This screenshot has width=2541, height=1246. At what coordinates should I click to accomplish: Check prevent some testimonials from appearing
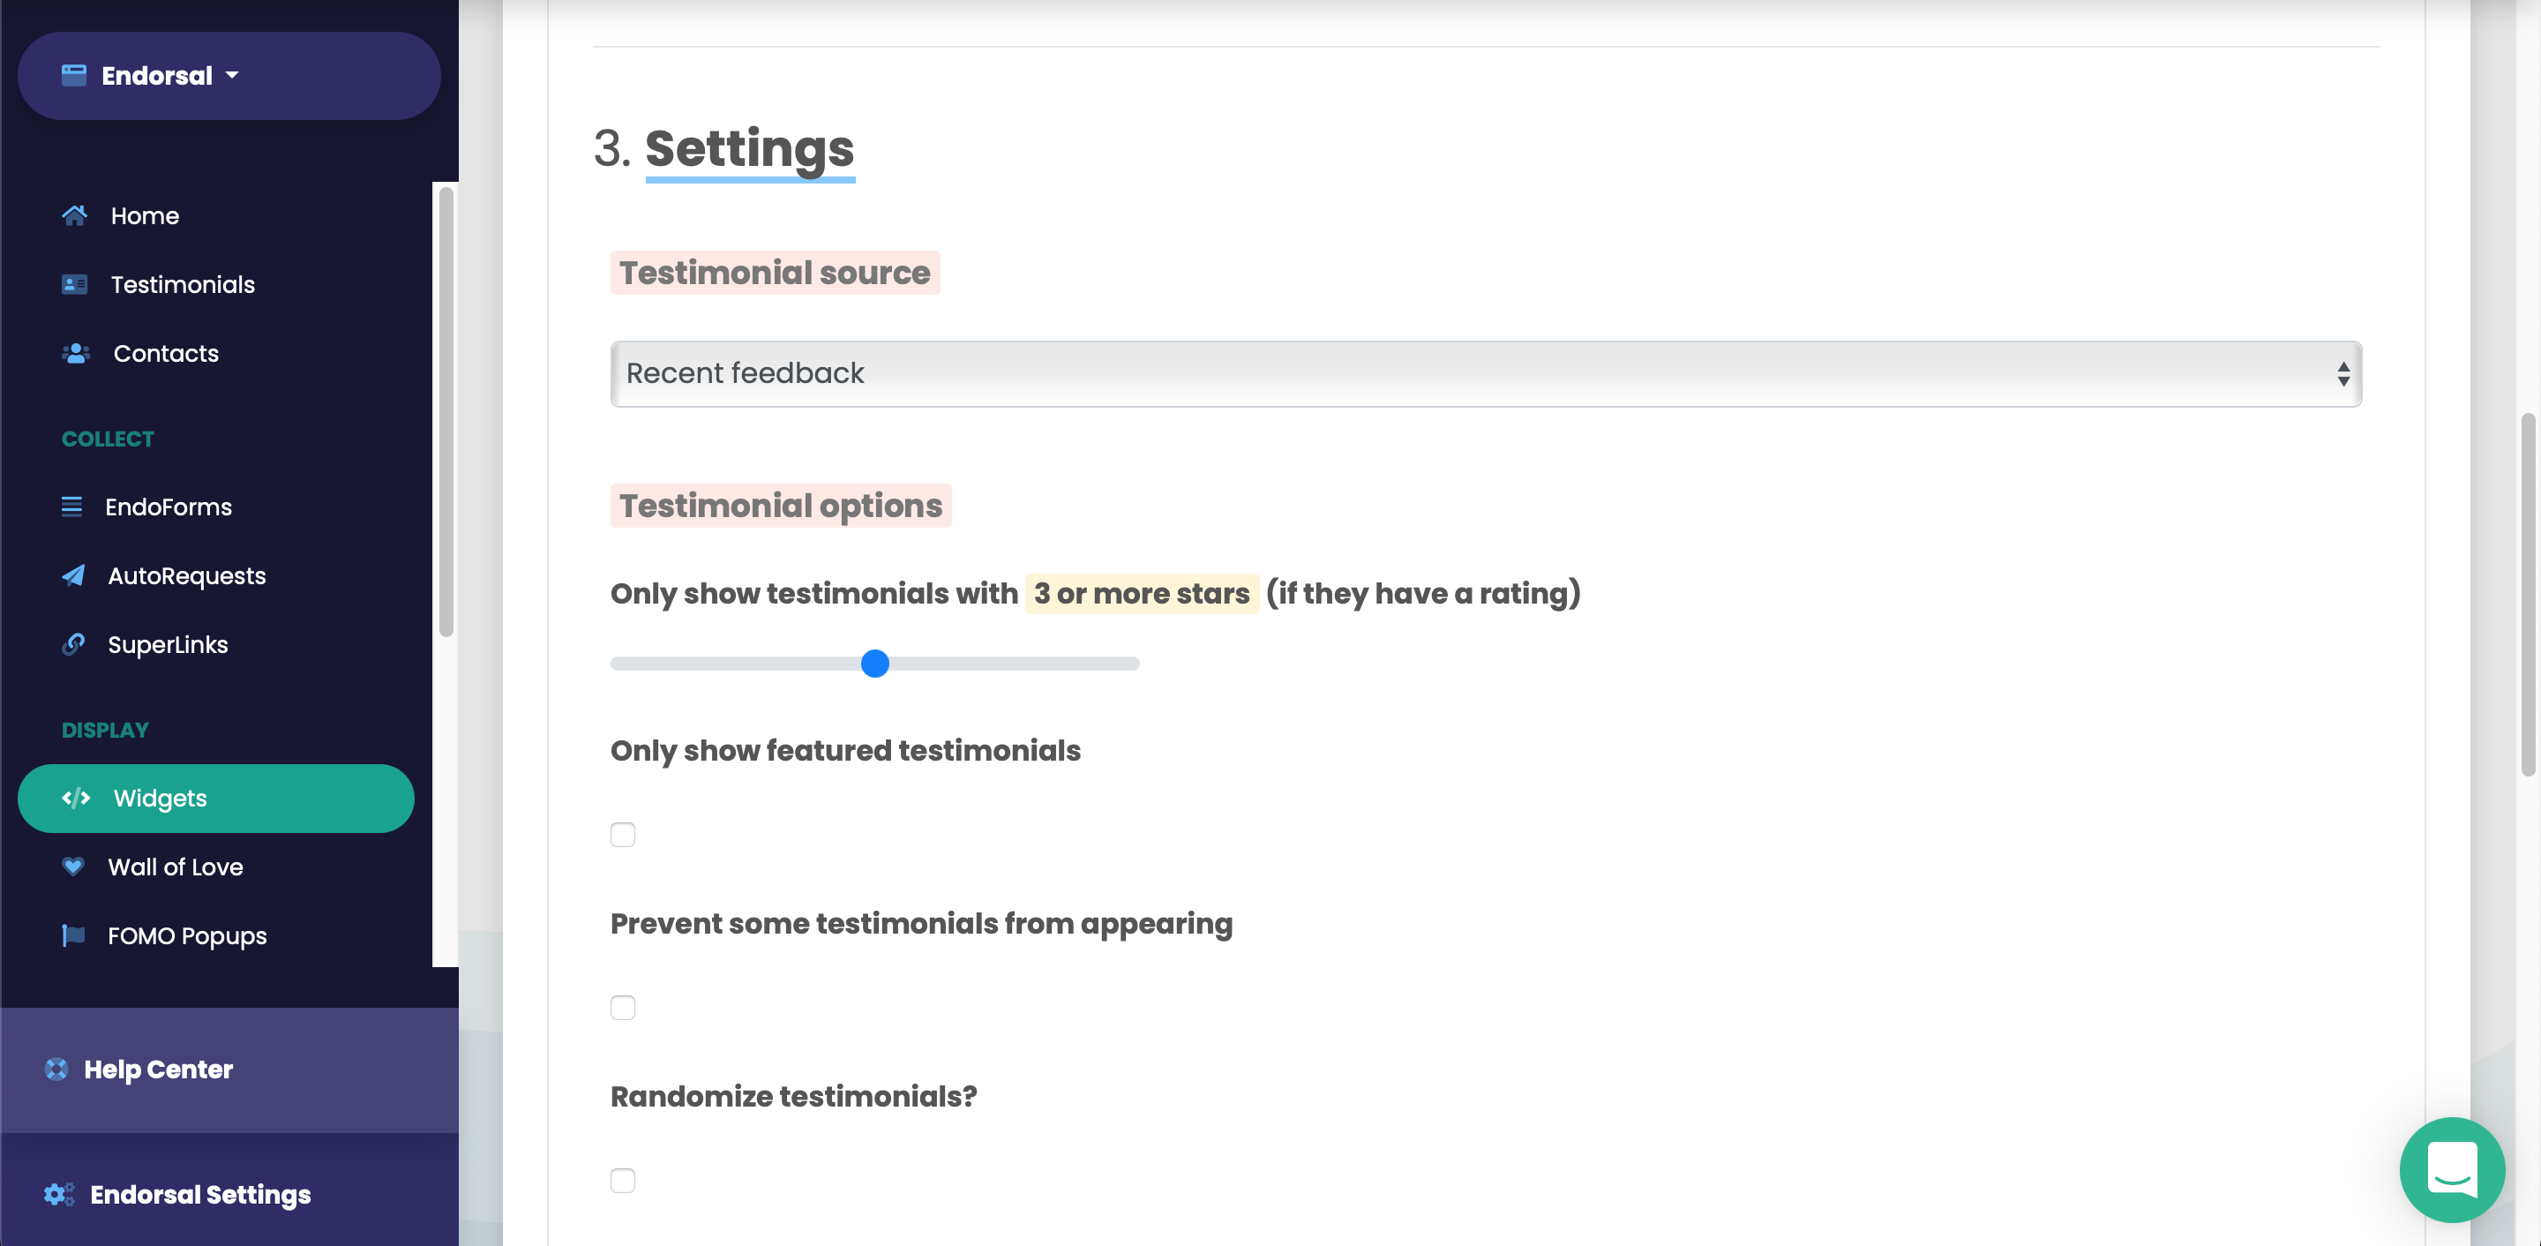coord(622,1007)
